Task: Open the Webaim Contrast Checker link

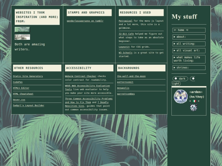Action: point(81,76)
